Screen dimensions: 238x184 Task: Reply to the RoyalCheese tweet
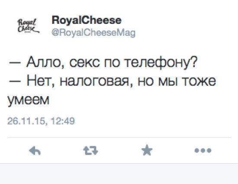[35, 151]
